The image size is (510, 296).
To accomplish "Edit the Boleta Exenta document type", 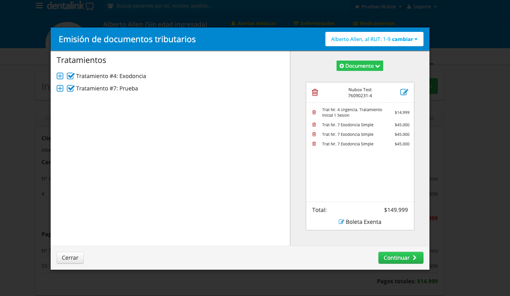I will [x=341, y=222].
